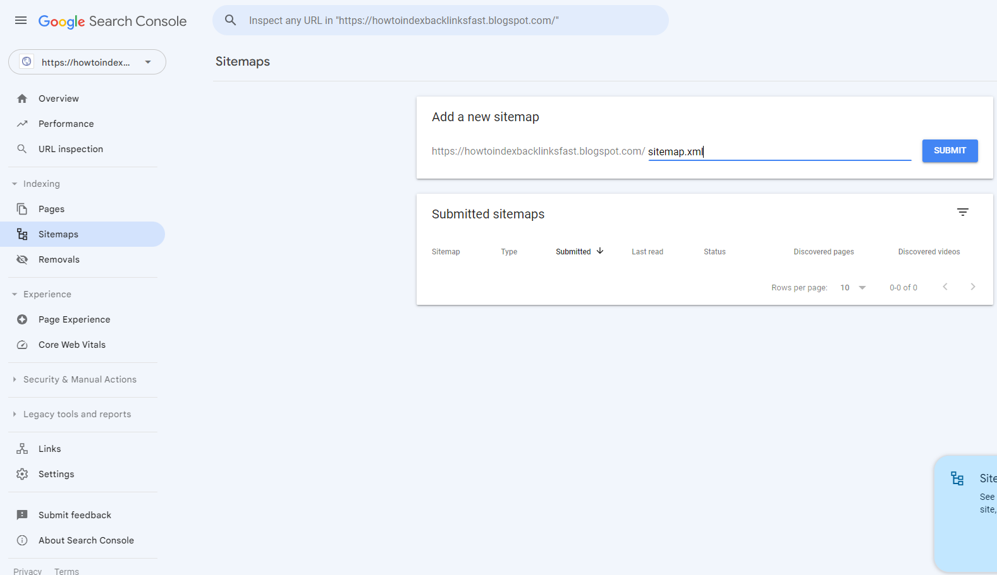Sort by the Submitted column header
Screen dimensions: 997x575
click(x=573, y=251)
